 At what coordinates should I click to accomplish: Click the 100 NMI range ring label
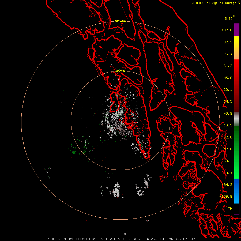click(120, 21)
